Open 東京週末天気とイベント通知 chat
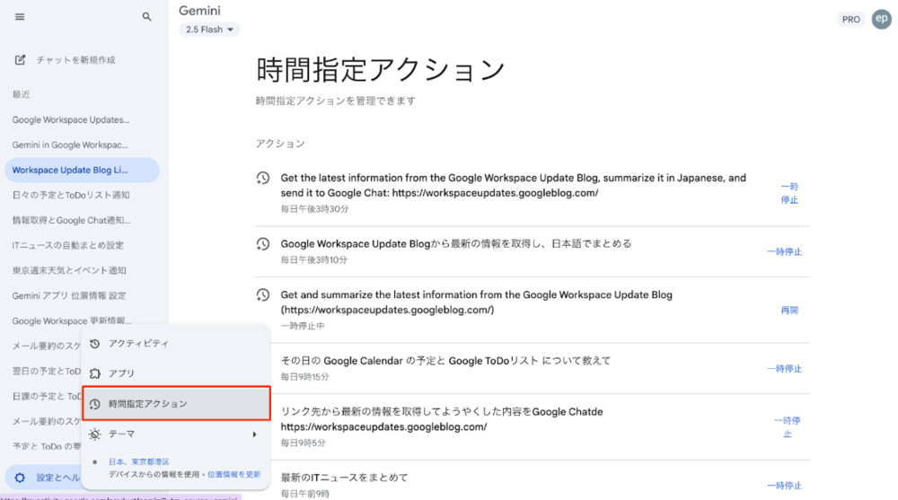 click(69, 270)
